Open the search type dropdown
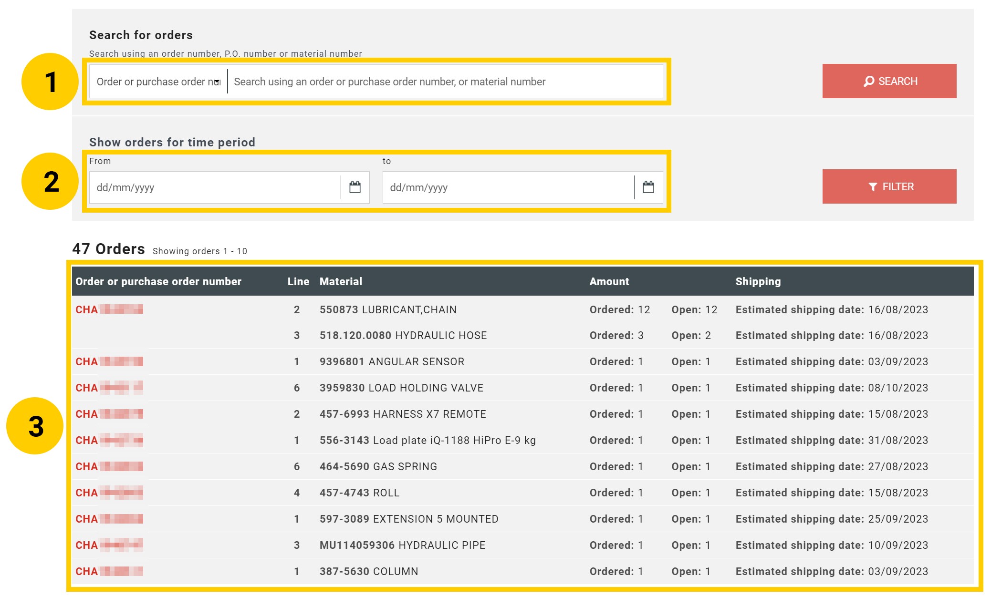The image size is (991, 597). pyautogui.click(x=158, y=82)
